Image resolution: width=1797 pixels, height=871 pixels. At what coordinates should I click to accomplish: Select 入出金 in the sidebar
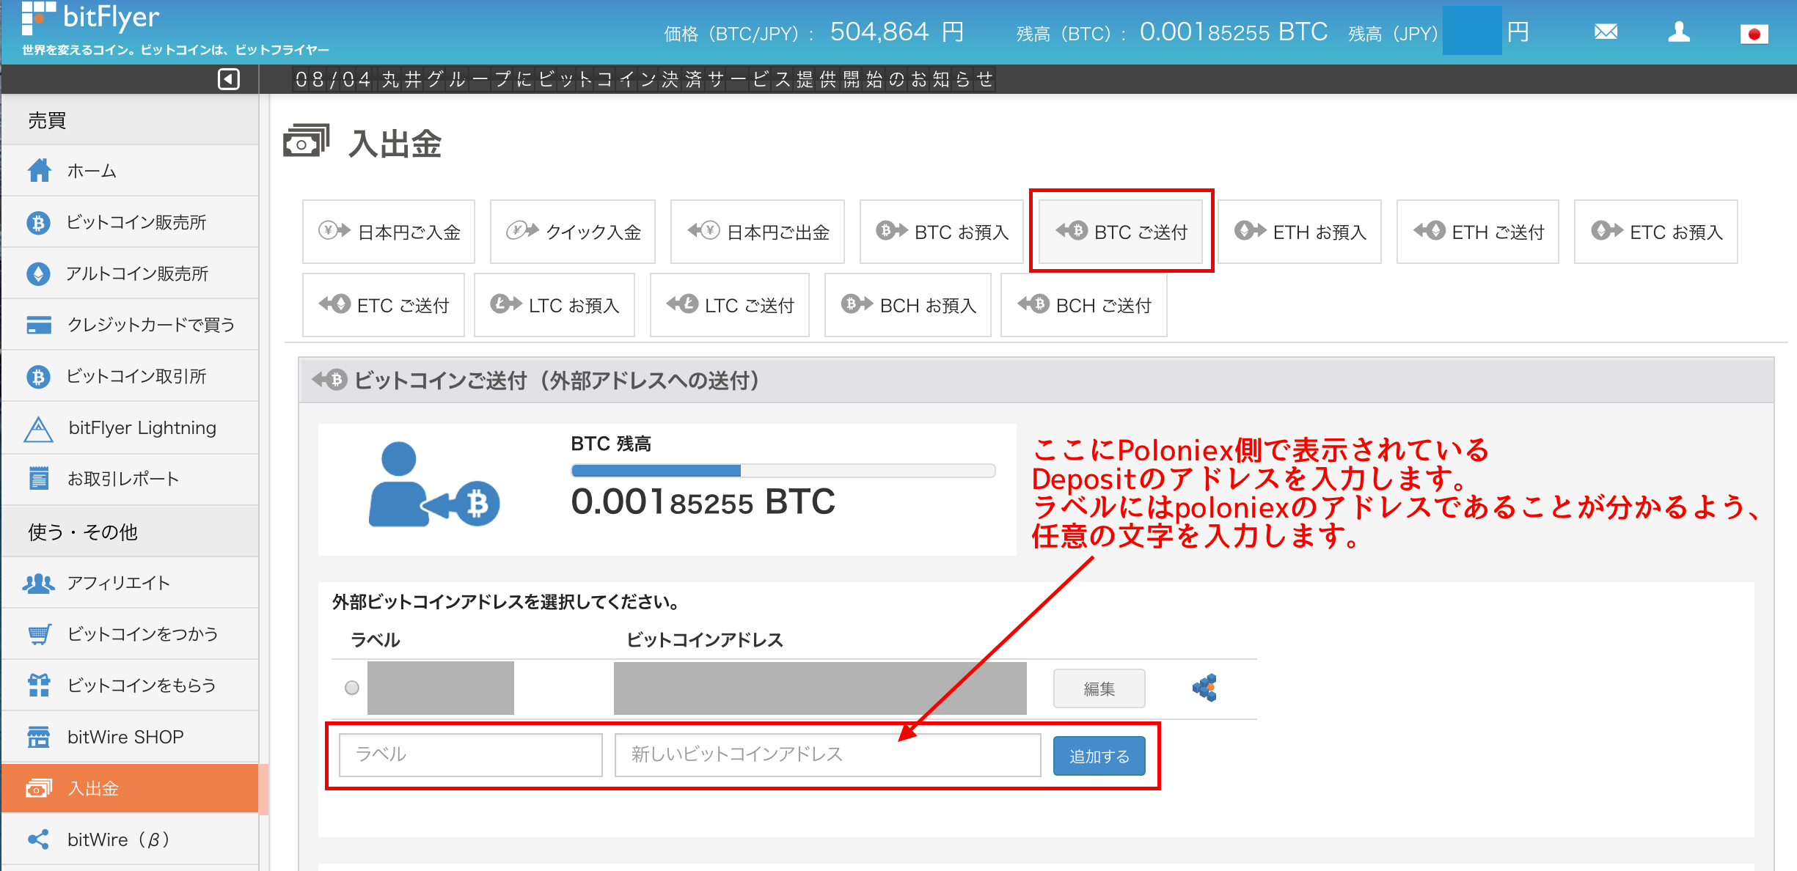click(x=130, y=788)
